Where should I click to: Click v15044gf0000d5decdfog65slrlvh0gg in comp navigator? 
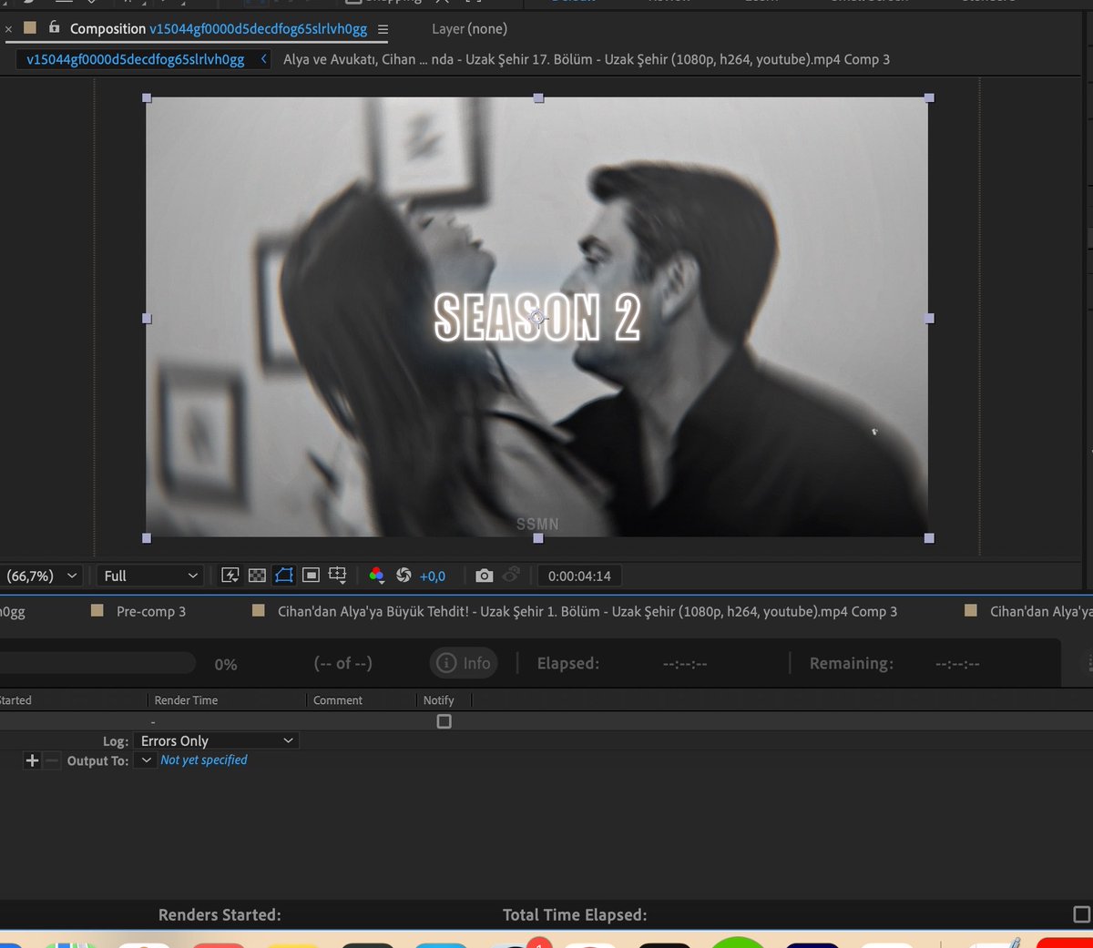[x=135, y=59]
